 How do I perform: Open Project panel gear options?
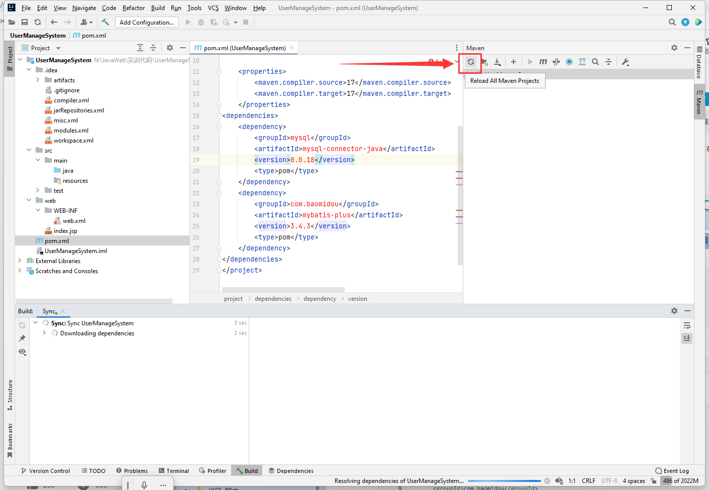(170, 48)
